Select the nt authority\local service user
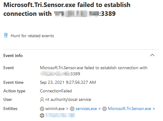 click(68, 99)
